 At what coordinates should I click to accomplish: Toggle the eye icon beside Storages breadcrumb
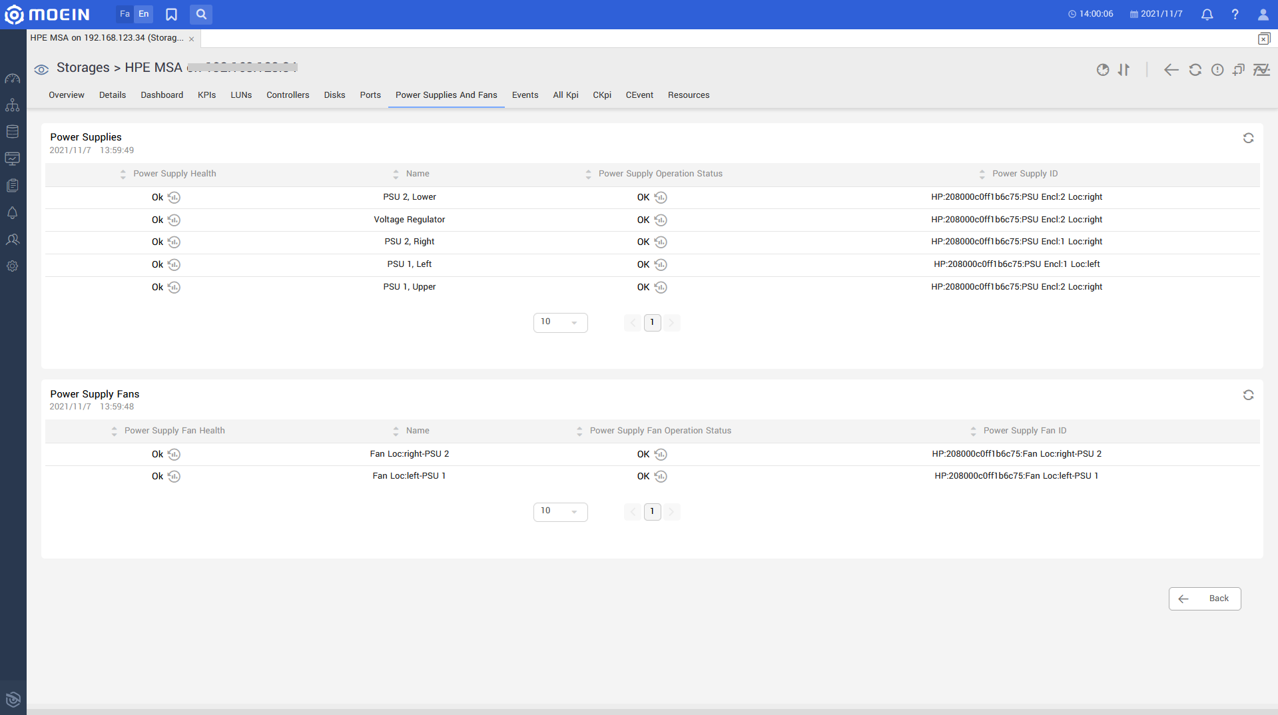41,70
